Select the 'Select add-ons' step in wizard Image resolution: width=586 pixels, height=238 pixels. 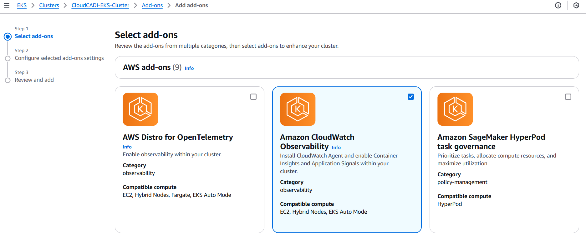34,36
